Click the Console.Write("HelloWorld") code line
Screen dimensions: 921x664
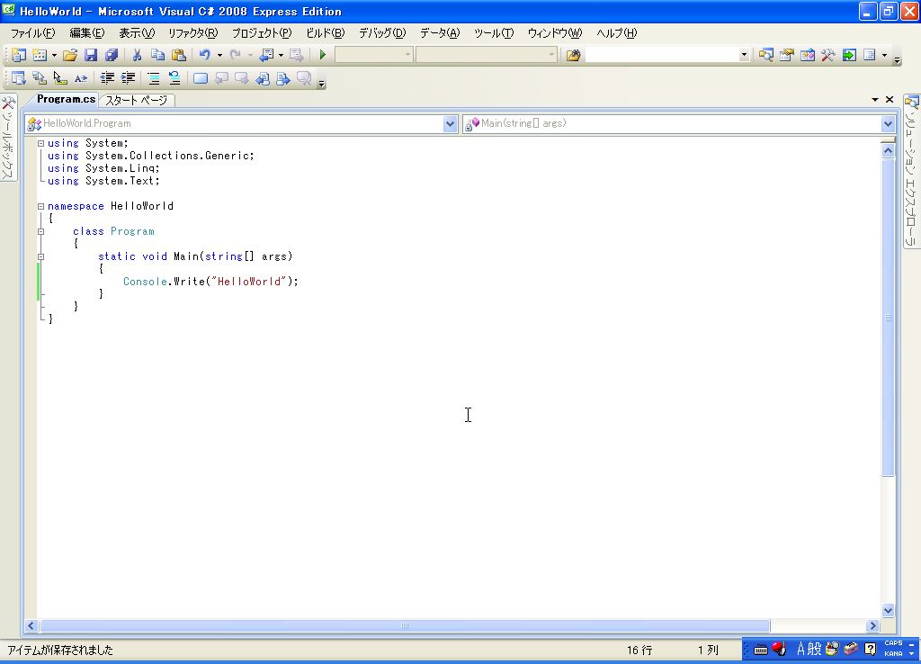point(210,282)
